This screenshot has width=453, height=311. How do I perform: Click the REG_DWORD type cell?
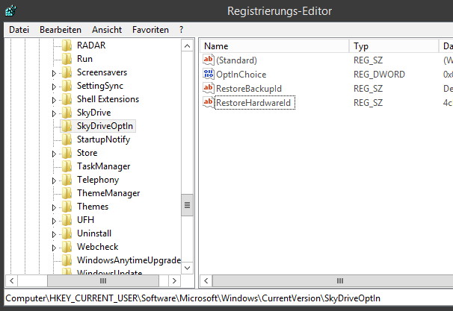(x=379, y=75)
